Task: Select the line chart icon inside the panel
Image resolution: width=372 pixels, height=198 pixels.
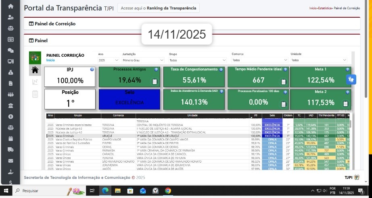Action: pyautogui.click(x=35, y=82)
